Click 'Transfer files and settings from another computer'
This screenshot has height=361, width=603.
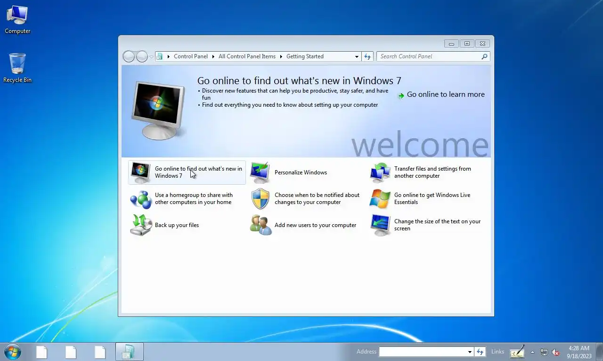(432, 172)
